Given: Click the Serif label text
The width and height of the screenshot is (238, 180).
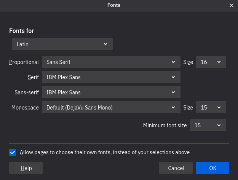Looking at the screenshot, I should 33,77.
